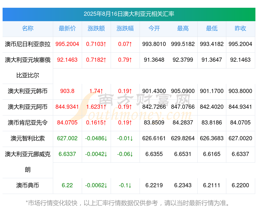Click the change percent 0.79↑

pos(125,60)
